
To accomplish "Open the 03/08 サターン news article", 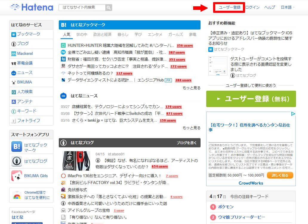I will point(118,113).
